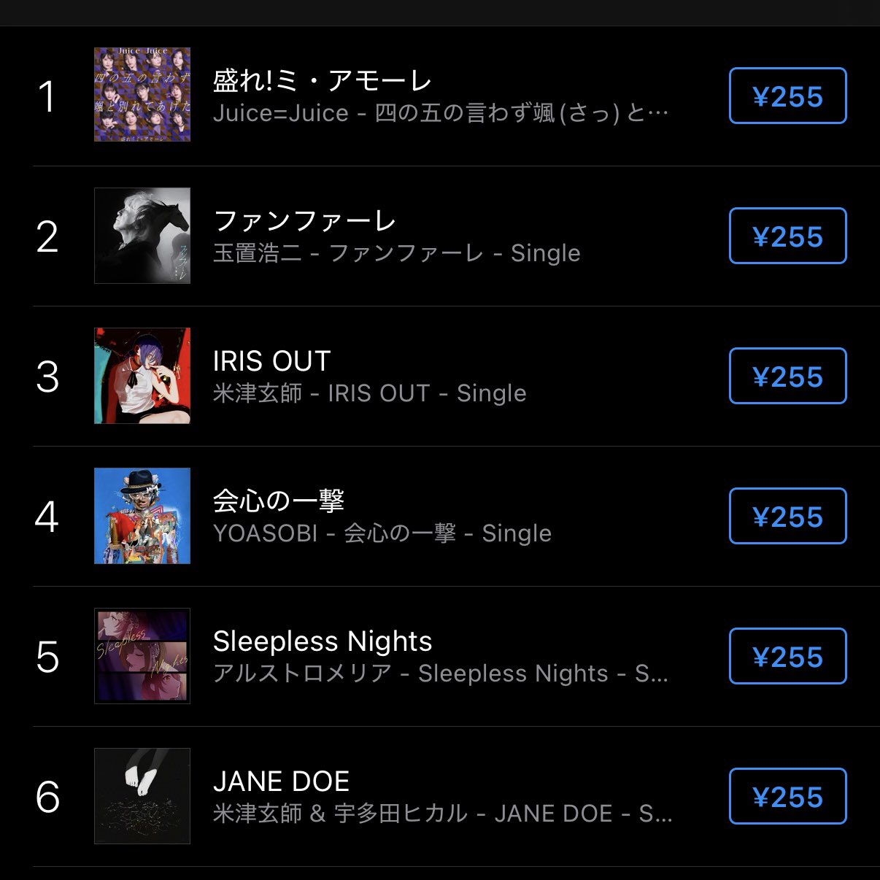
Task: Buy 盛れ!ミ・アモーレ for ¥255
Action: (787, 96)
